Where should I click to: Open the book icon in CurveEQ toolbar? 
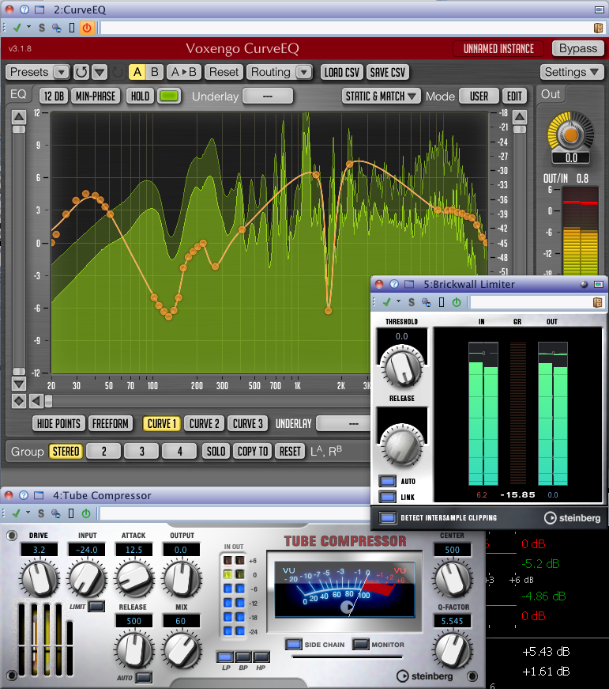pyautogui.click(x=598, y=28)
